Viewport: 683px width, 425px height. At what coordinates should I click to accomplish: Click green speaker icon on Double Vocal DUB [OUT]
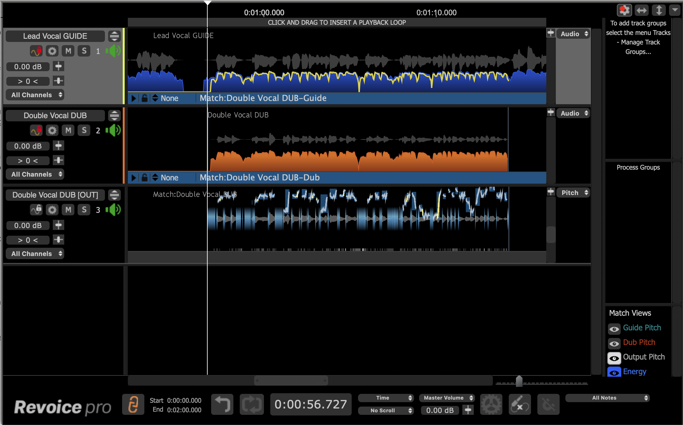click(x=114, y=210)
